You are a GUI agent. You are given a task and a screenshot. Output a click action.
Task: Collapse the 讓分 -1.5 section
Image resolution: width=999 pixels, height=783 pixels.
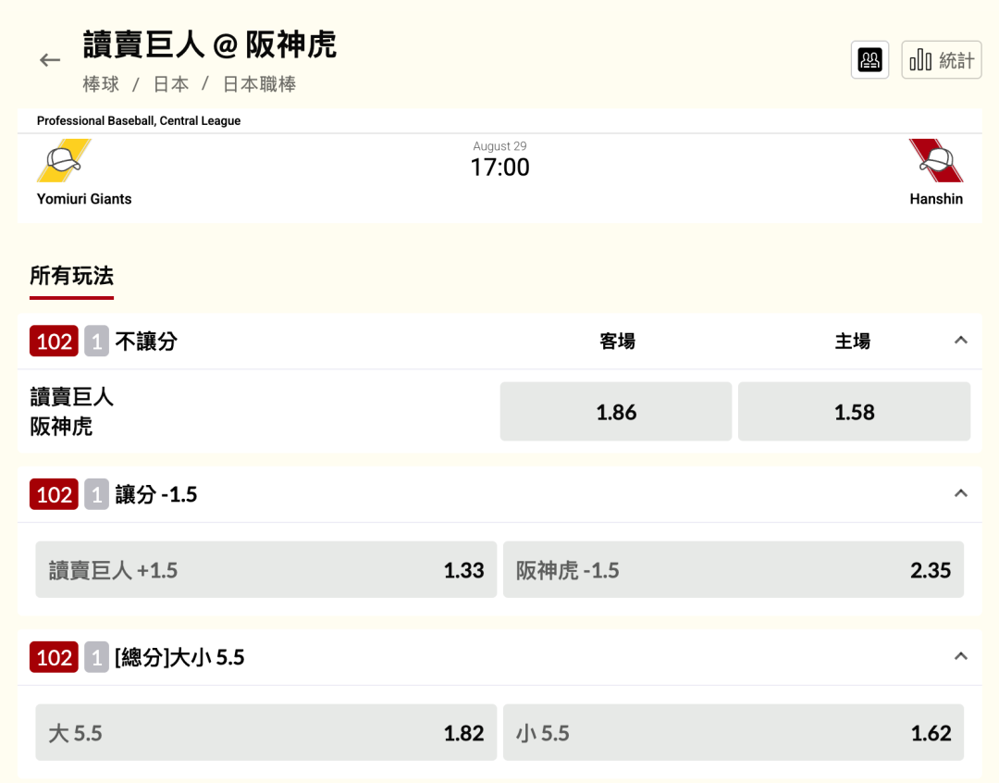961,493
